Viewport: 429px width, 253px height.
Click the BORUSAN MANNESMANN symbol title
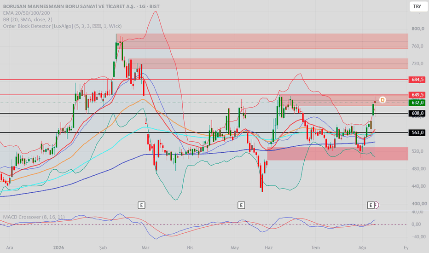(x=81, y=6)
